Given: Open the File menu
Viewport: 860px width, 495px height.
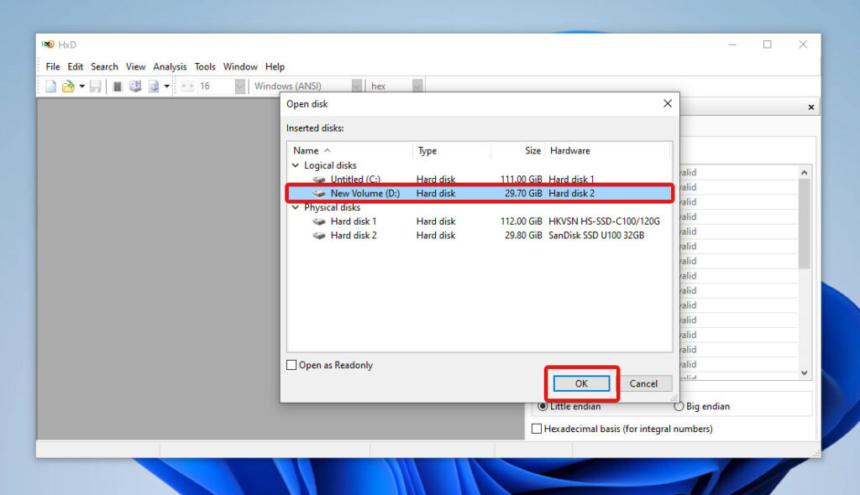Looking at the screenshot, I should point(53,67).
